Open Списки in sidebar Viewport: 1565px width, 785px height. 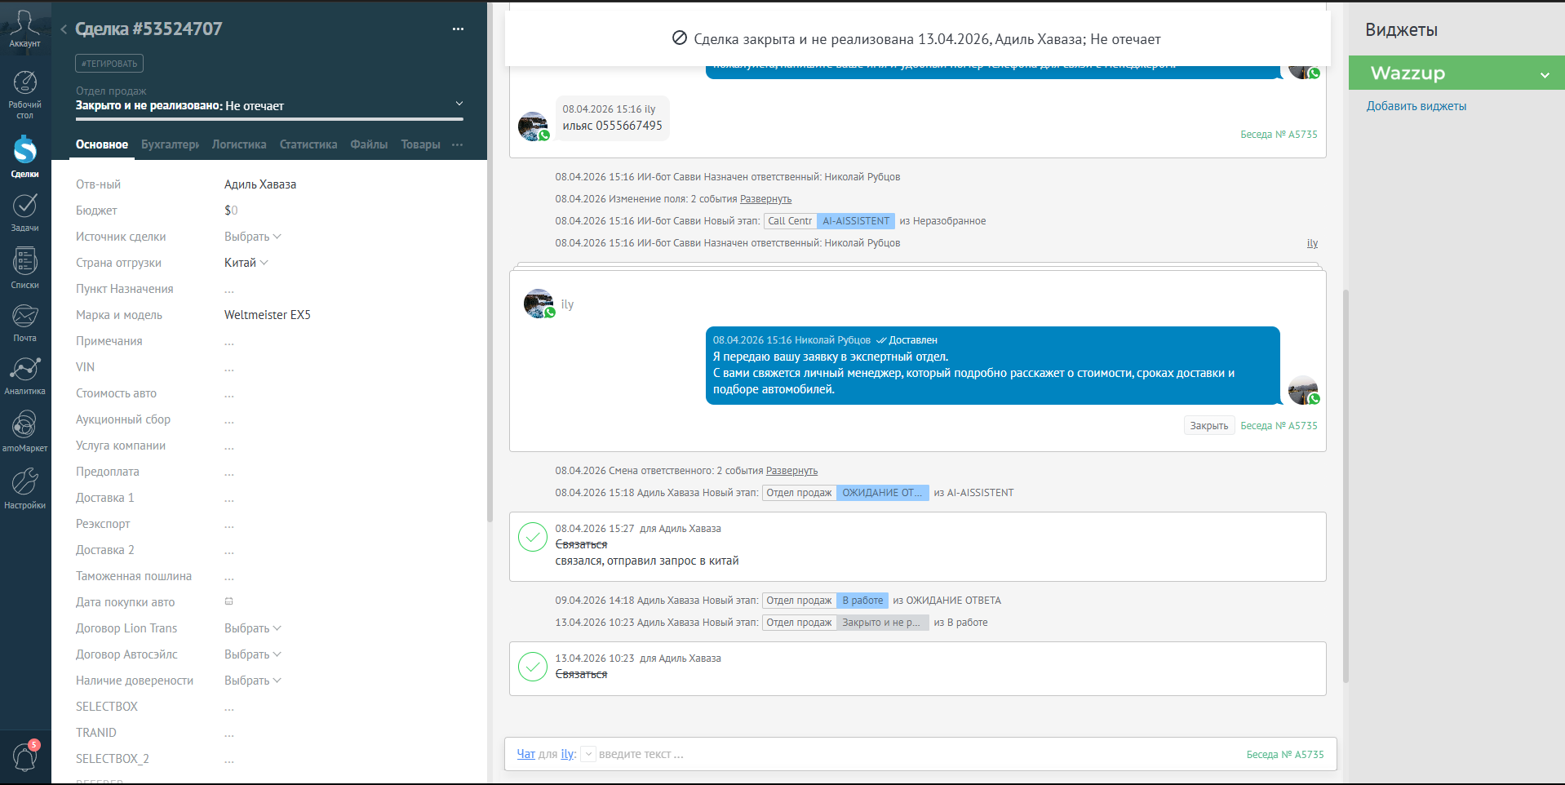pos(24,268)
